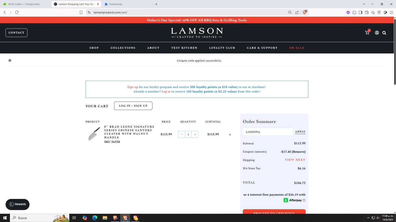Open File Explorer from taskbar
The image size is (396, 222).
coord(105,218)
